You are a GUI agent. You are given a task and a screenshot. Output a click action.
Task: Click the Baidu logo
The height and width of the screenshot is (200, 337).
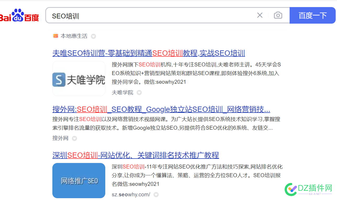(19, 15)
